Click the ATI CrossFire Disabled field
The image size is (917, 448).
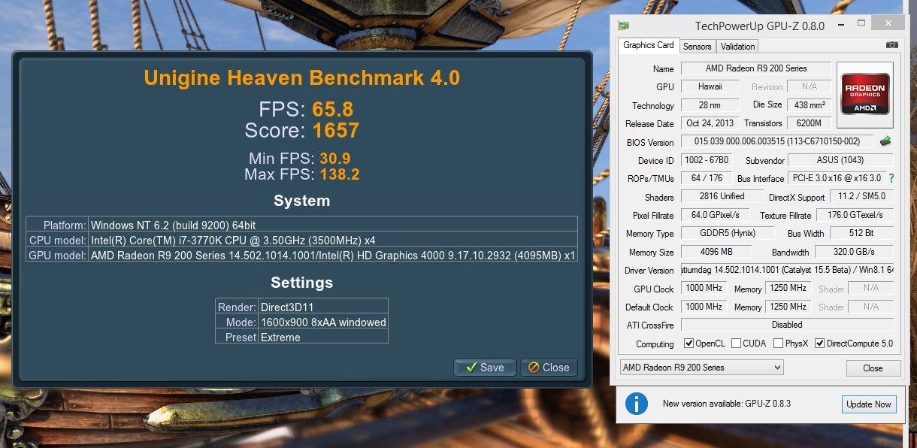coord(787,325)
